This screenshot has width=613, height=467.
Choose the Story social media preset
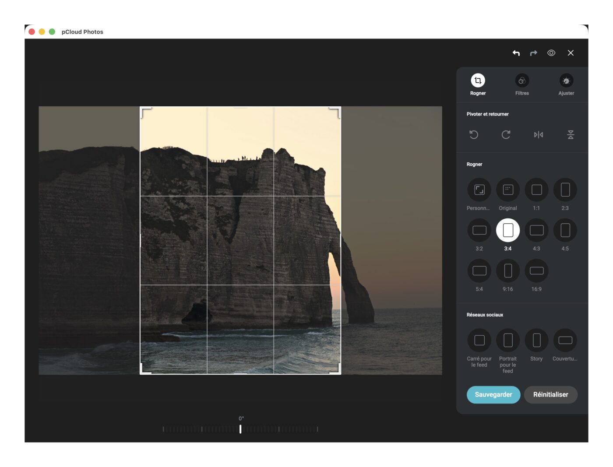pyautogui.click(x=536, y=341)
